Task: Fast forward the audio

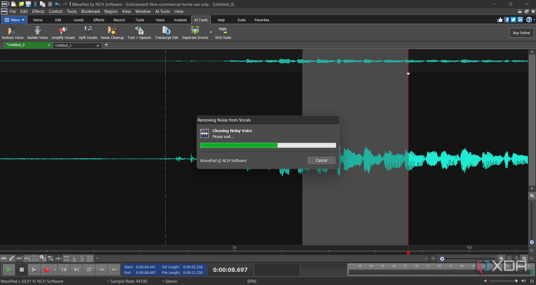Action: coord(114,270)
